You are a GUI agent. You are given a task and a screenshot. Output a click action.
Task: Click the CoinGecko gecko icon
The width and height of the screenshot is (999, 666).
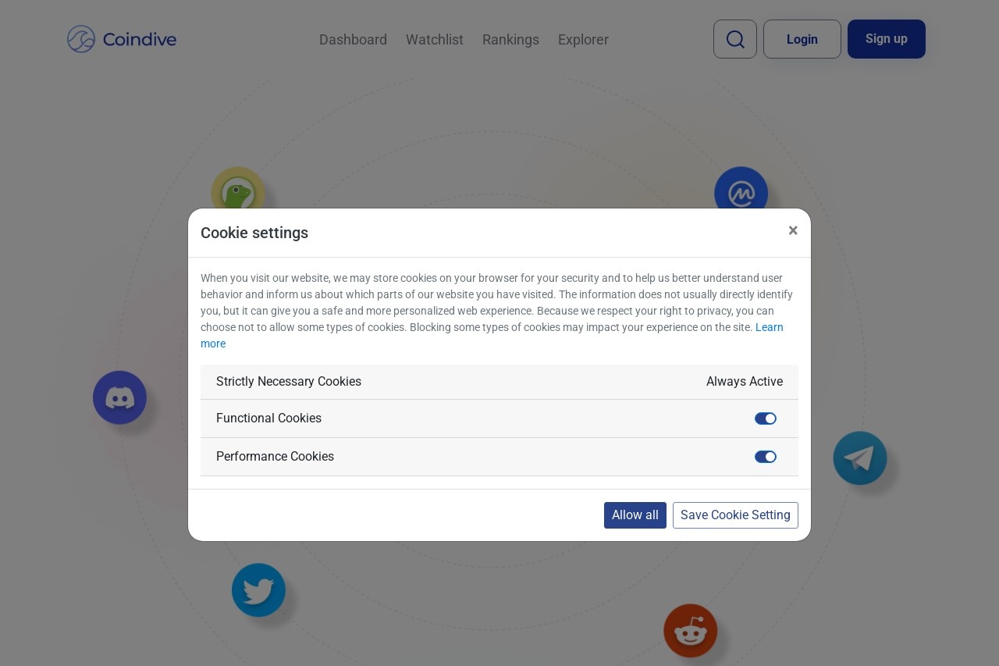[x=237, y=193]
